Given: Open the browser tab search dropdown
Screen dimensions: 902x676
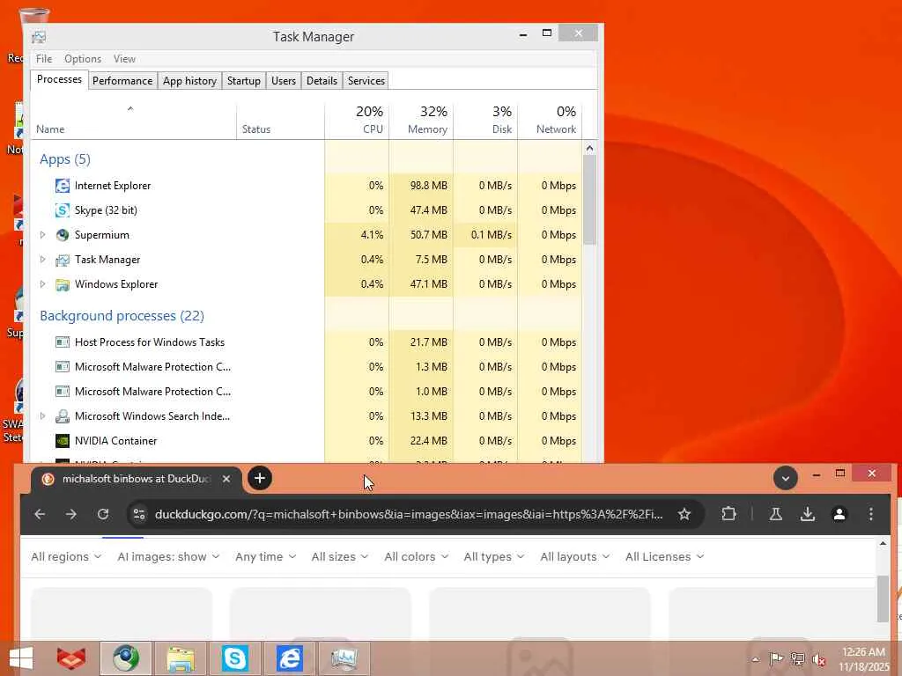Looking at the screenshot, I should (785, 478).
